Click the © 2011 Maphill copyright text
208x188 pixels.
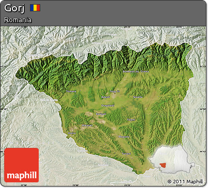point(185,181)
